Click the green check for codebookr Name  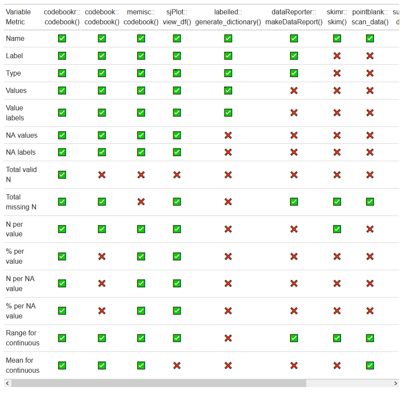pyautogui.click(x=62, y=39)
